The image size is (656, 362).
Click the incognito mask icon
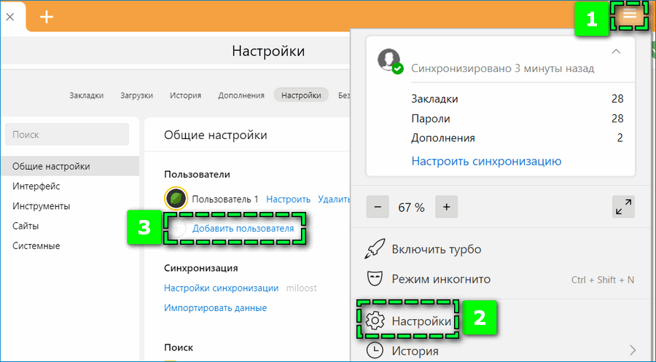tap(375, 279)
